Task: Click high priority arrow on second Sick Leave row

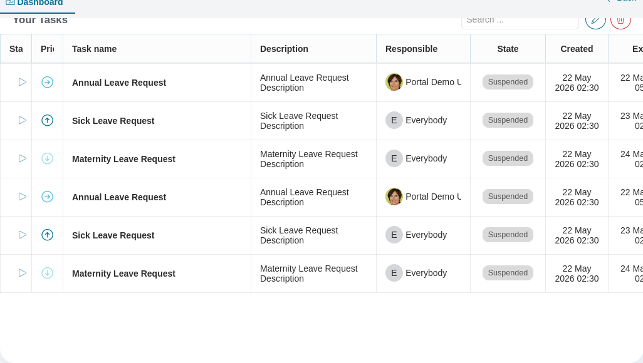Action: [x=47, y=235]
